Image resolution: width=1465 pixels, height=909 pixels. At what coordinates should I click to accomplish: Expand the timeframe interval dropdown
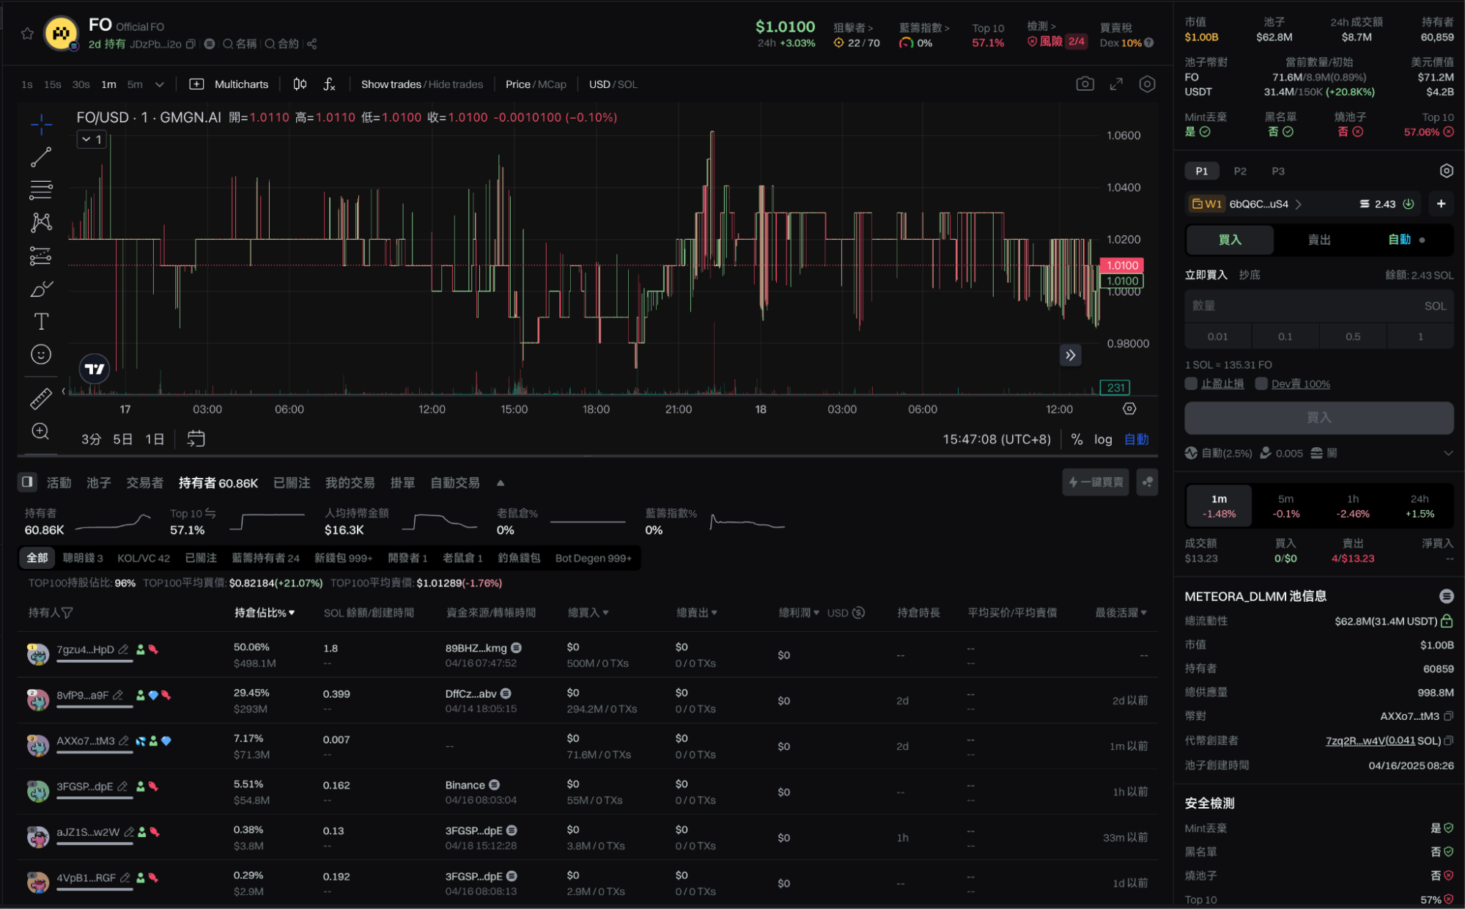(x=159, y=84)
